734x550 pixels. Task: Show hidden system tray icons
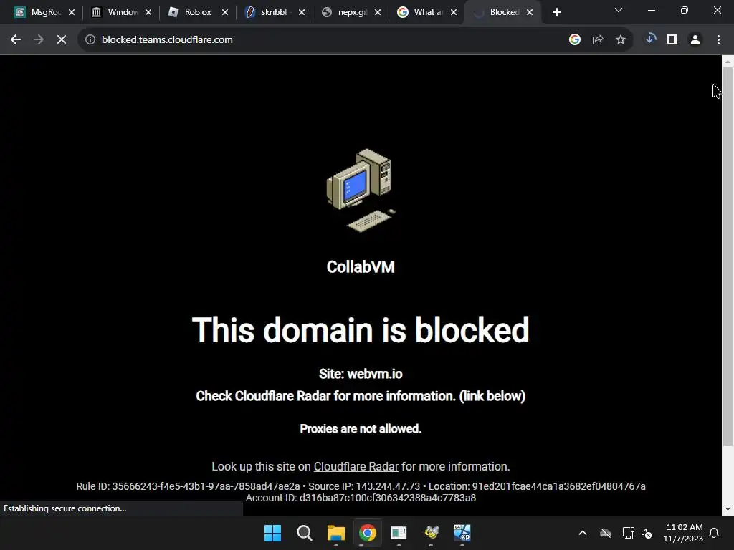click(582, 533)
